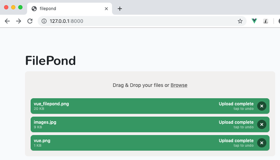
Task: Open the italic i extension icon
Action: click(266, 21)
